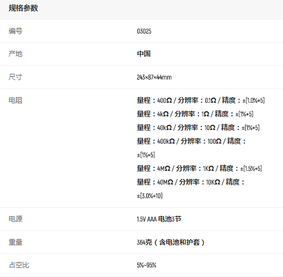The image size is (283, 277).
Task: Click the ±(3.0%+10) accuracy text
Action: point(150,196)
